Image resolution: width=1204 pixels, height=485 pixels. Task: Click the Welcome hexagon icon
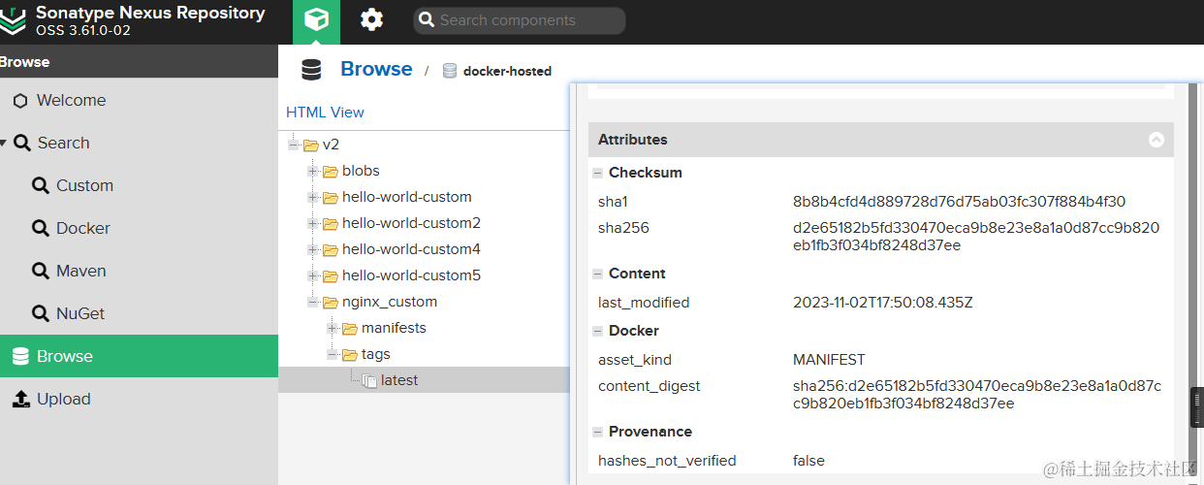point(20,101)
